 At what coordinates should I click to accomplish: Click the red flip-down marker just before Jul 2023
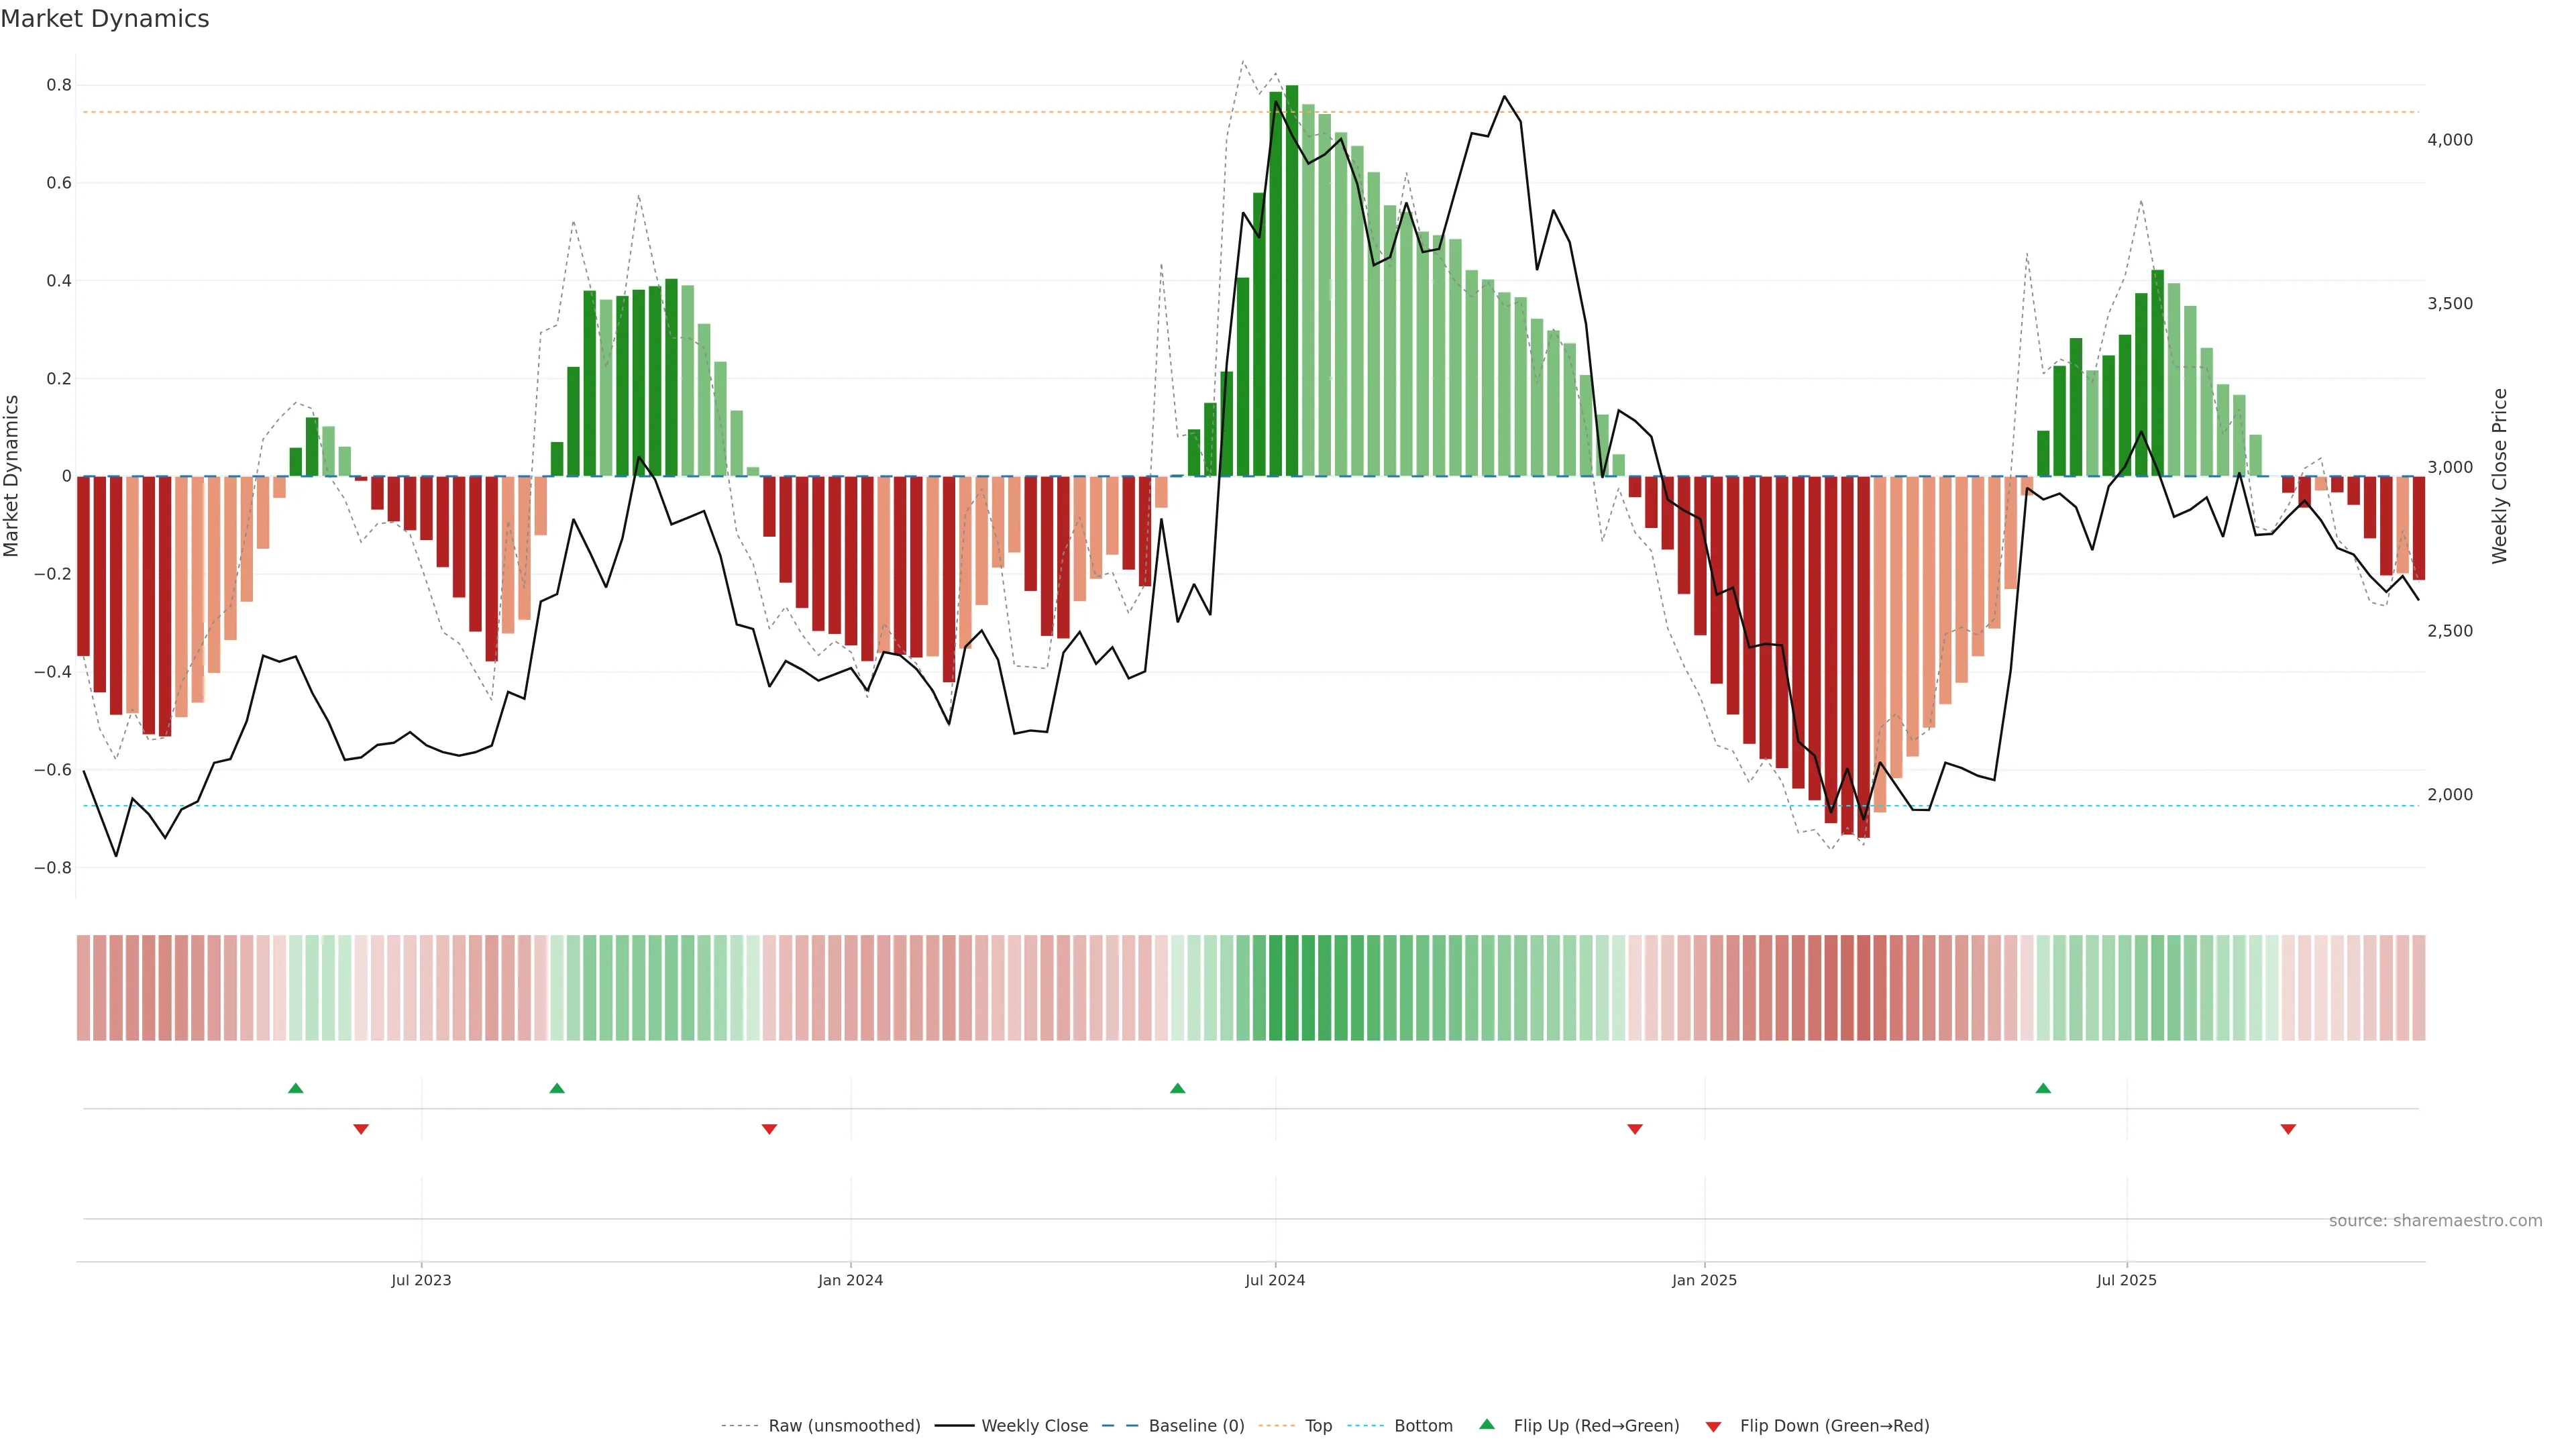click(x=361, y=1129)
